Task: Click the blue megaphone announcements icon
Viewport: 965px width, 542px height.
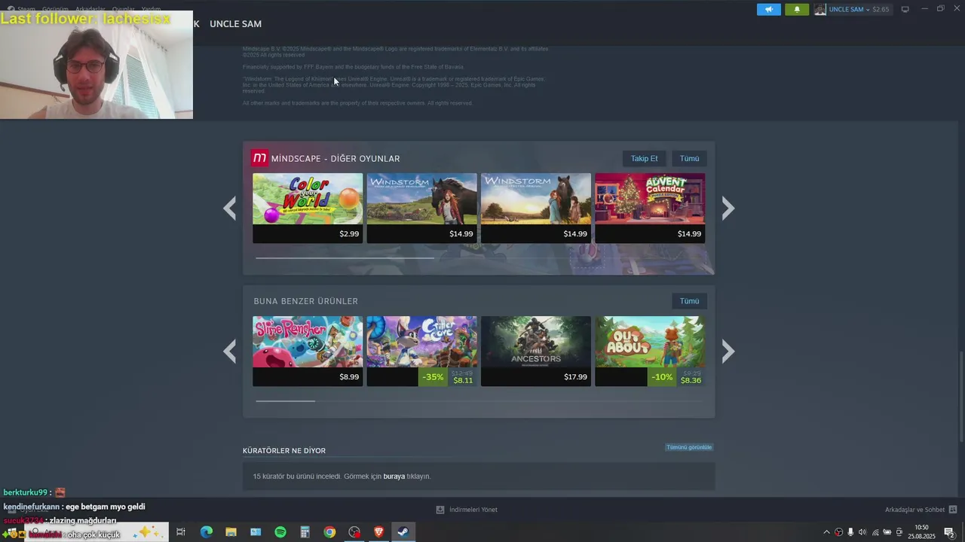Action: pos(768,9)
